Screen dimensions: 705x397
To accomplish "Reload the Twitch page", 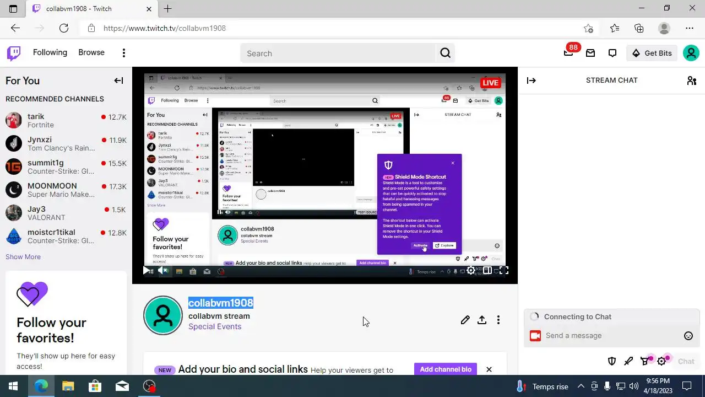I will click(x=64, y=28).
